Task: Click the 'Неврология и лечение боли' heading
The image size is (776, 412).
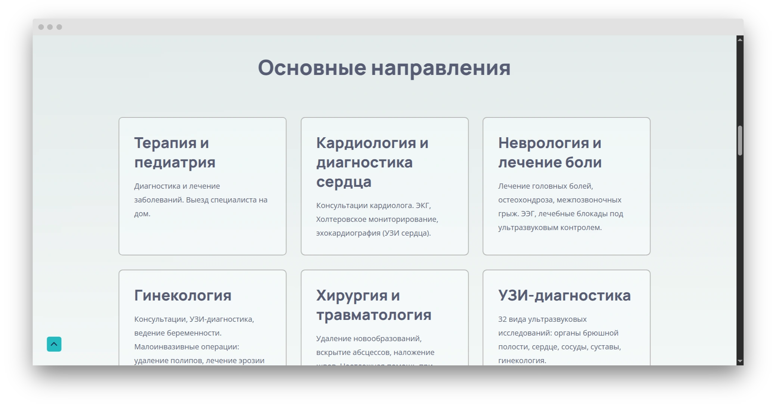Action: coord(550,152)
